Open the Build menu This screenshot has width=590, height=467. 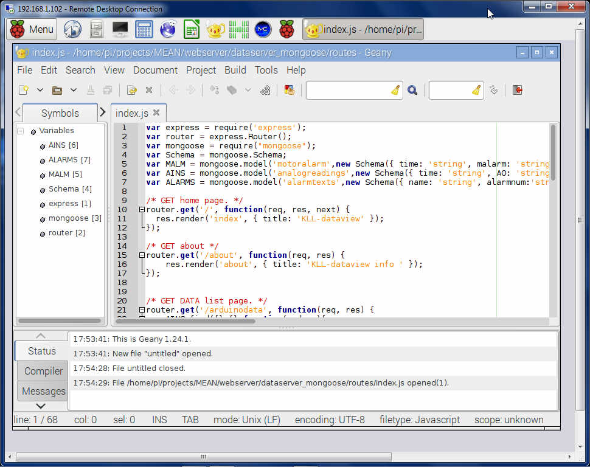[x=235, y=70]
